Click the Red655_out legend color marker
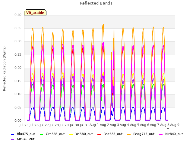193x145 pixels. tap(99, 134)
